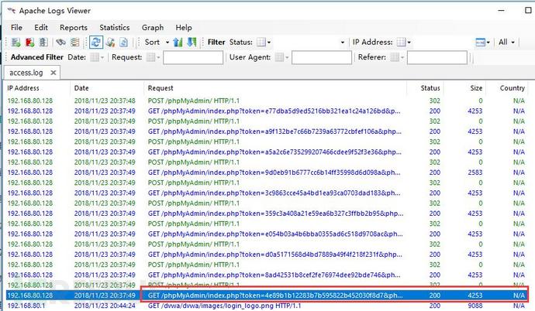Select the request with token=e77dba5d9ed5216bb
Image resolution: width=535 pixels, height=311 pixels.
[274, 111]
